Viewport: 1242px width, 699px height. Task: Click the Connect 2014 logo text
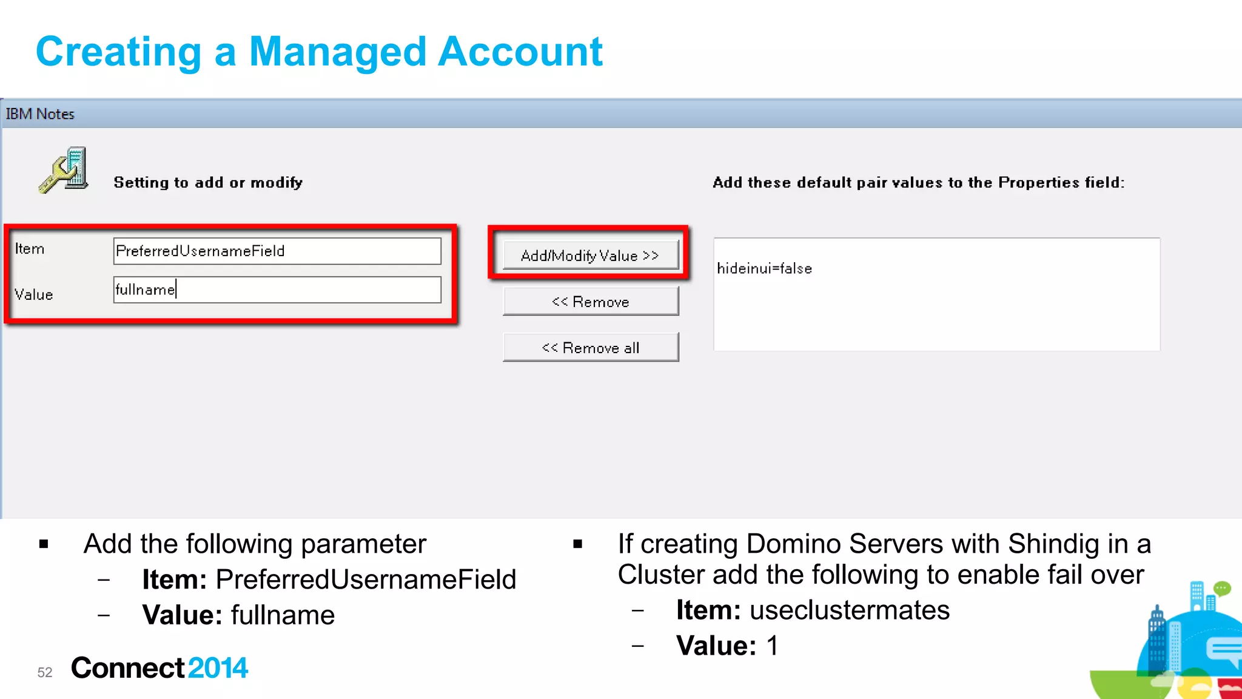coord(159,668)
